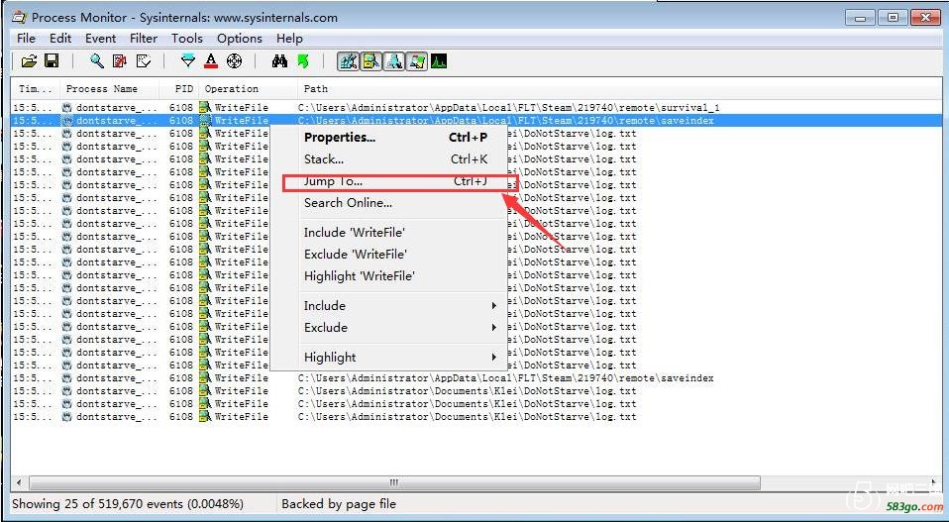This screenshot has width=949, height=522.
Task: Maximize the Process Monitor window
Action: pyautogui.click(x=893, y=18)
